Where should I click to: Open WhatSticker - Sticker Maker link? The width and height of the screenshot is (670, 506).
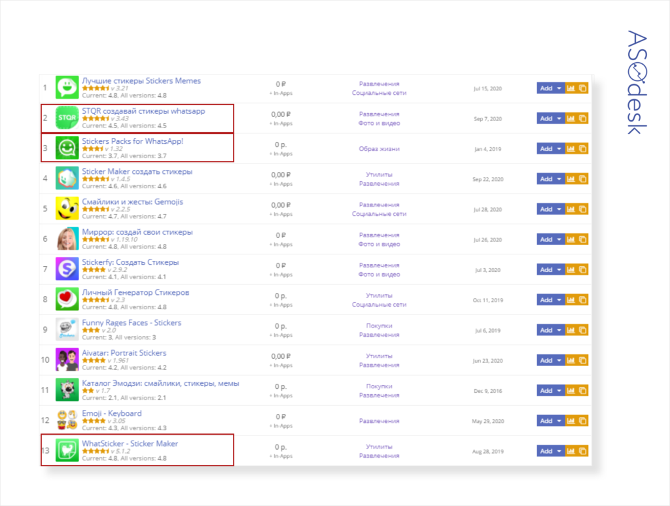click(x=130, y=444)
